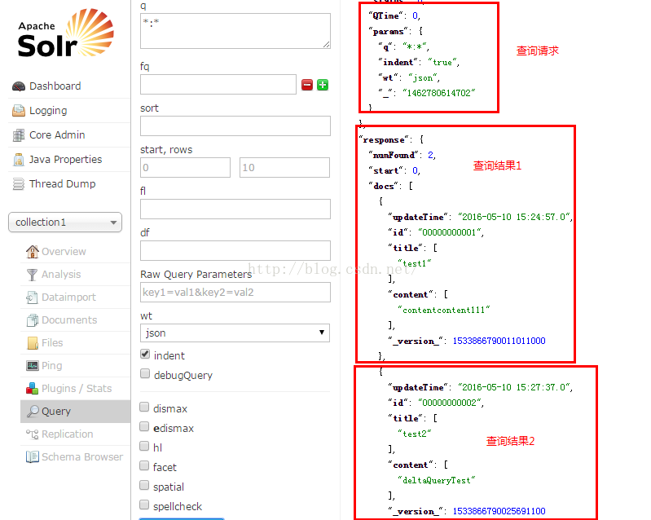Enable the debugQuery checkbox
Image resolution: width=651 pixels, height=520 pixels.
145,374
